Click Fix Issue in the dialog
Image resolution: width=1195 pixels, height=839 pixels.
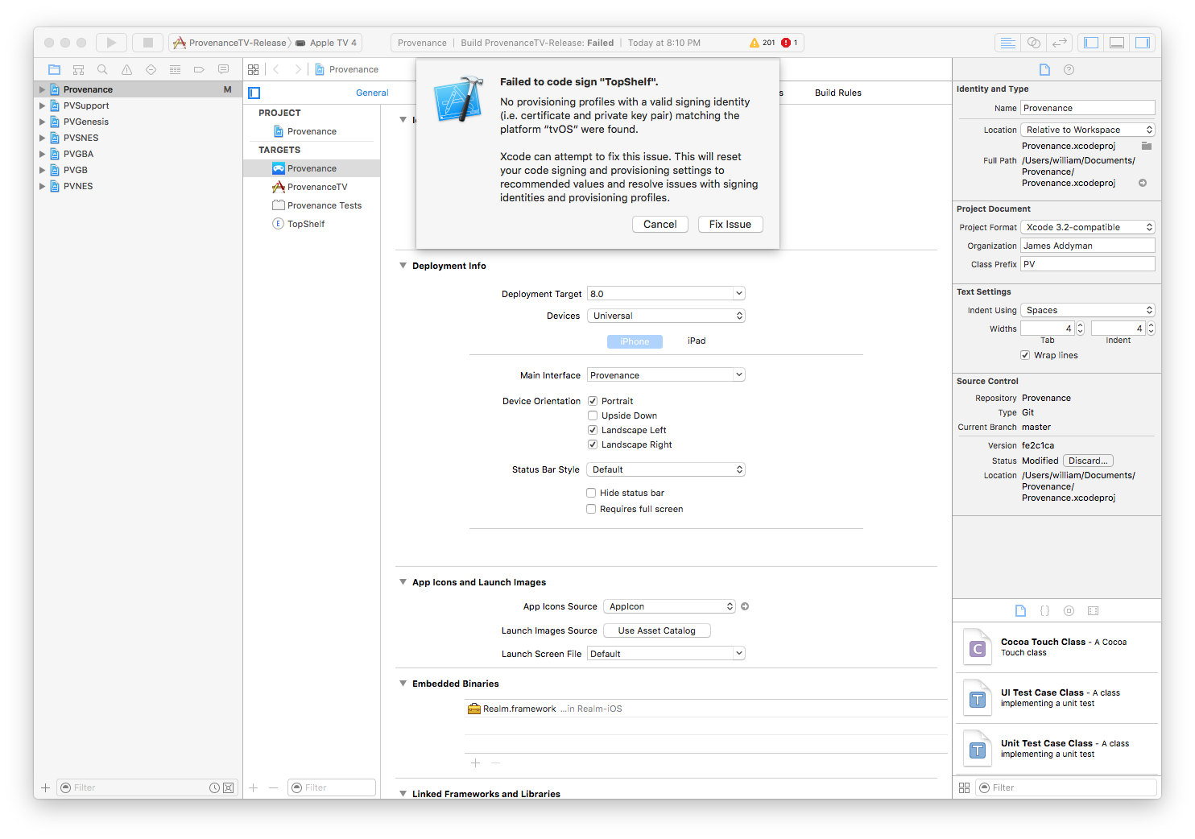[x=730, y=225]
